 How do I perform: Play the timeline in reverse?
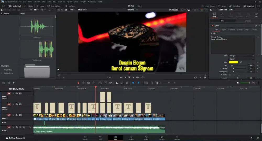click(x=125, y=77)
